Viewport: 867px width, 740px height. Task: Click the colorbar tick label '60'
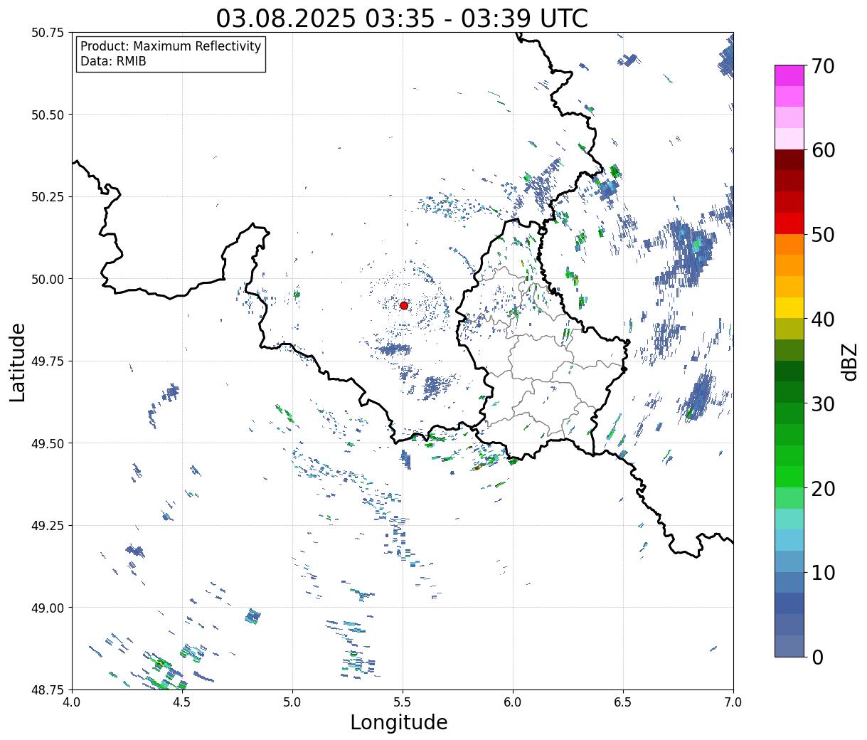pyautogui.click(x=823, y=150)
